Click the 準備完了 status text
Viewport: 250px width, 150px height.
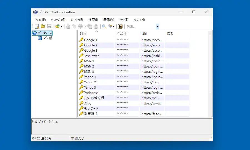(78, 138)
